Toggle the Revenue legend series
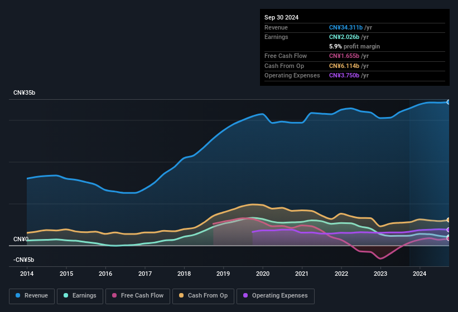The height and width of the screenshot is (312, 458). (32, 296)
